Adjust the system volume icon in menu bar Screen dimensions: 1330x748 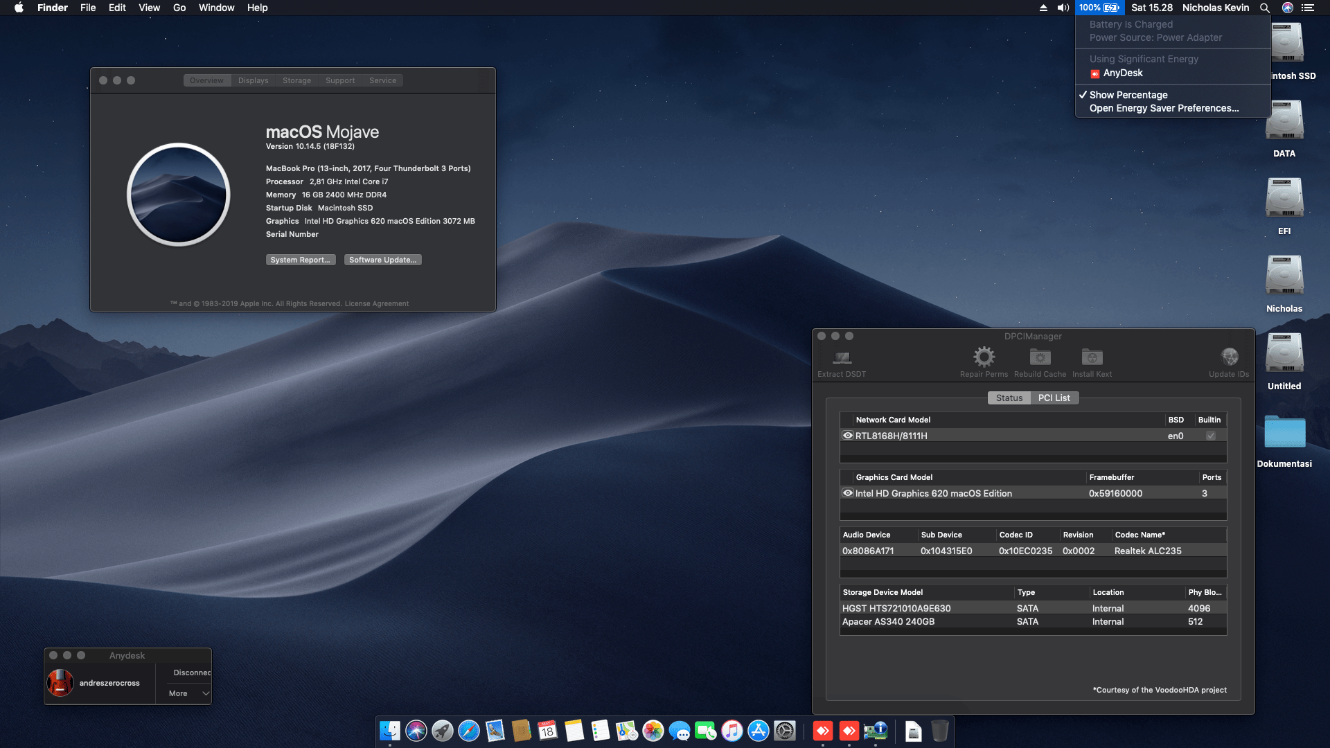[1062, 8]
